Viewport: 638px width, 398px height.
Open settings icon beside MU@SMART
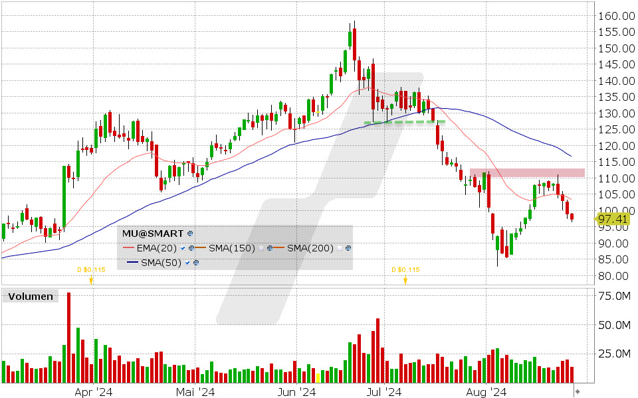coord(189,233)
